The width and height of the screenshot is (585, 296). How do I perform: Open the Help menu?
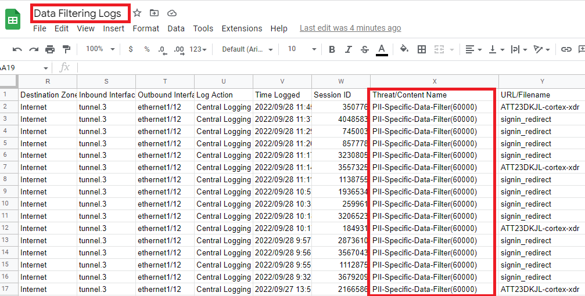(279, 28)
